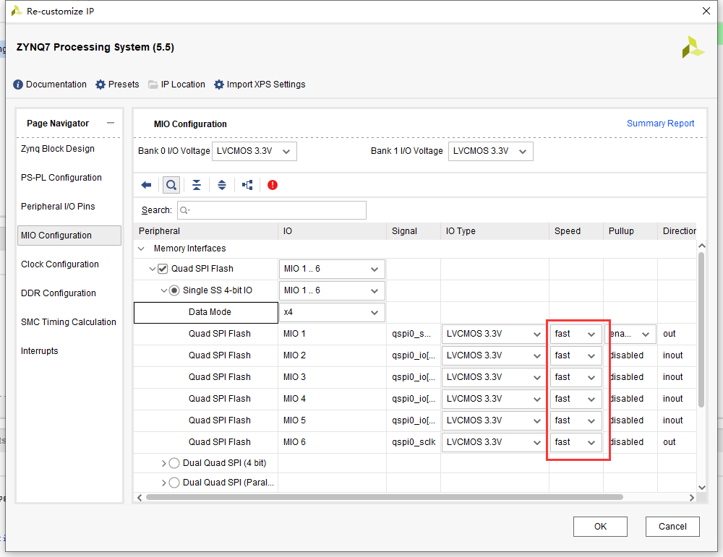Toggle the search magnifier toolbar icon

point(171,185)
